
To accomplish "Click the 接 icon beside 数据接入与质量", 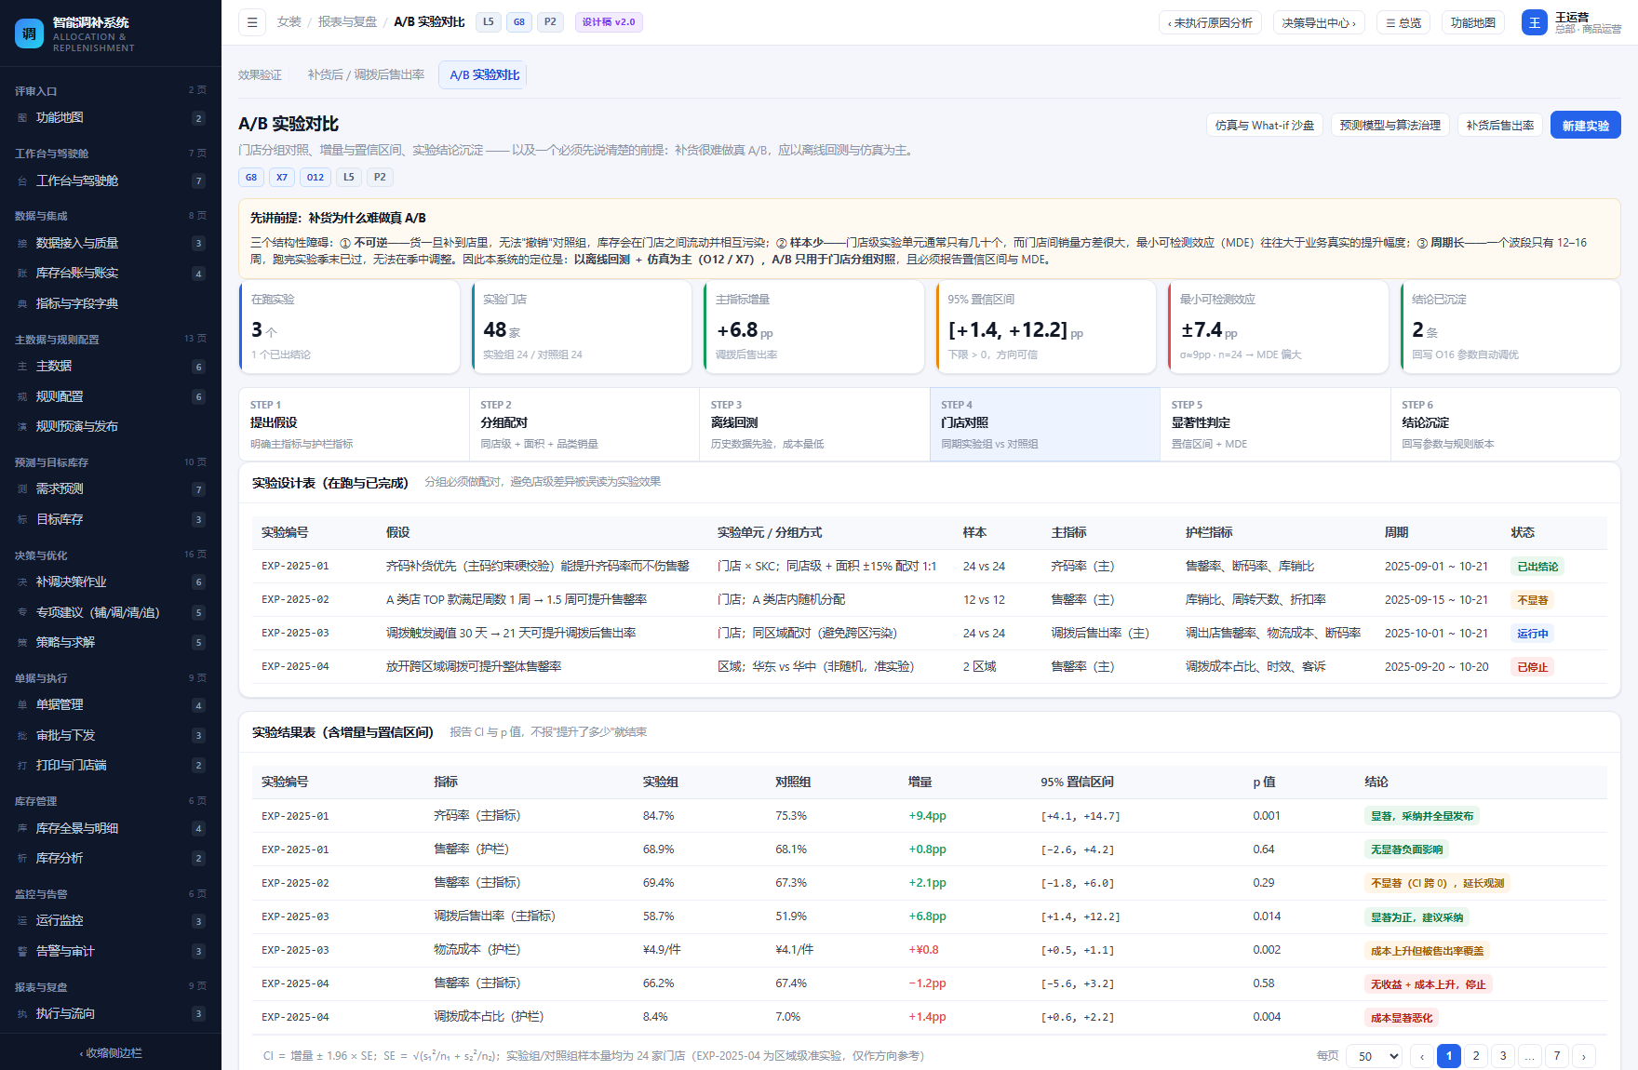I will [x=22, y=244].
